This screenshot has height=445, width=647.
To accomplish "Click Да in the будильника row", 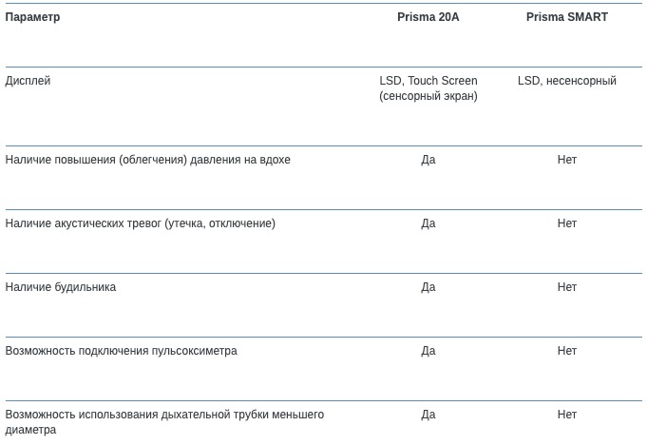I will tap(428, 287).
